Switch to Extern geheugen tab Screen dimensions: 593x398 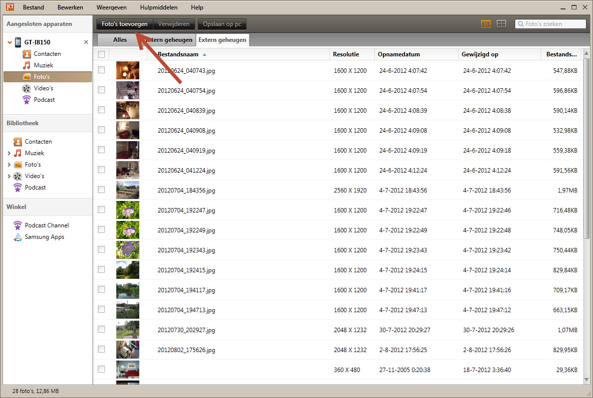click(223, 40)
